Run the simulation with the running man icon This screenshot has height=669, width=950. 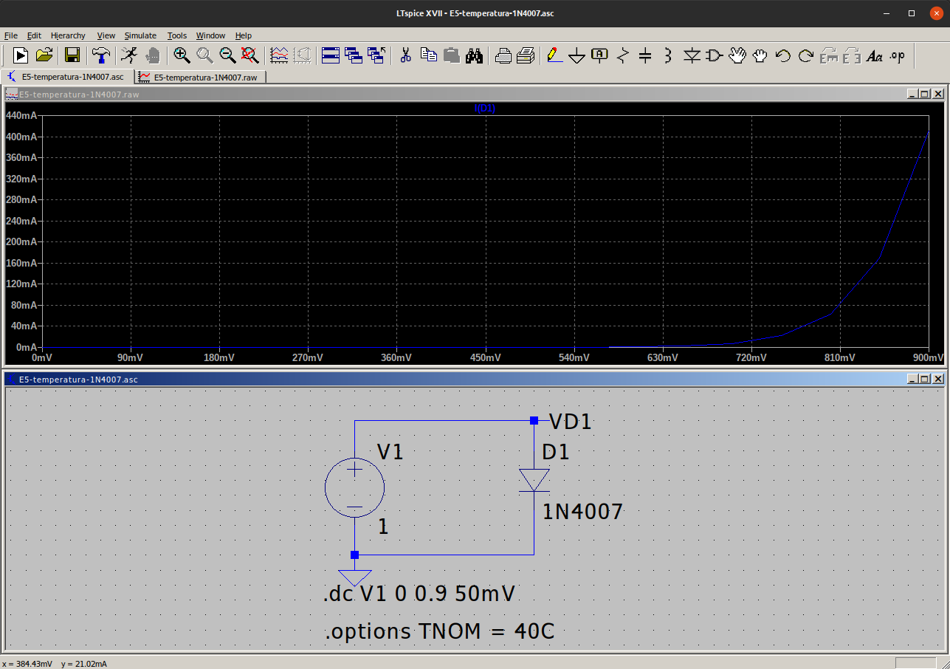129,55
